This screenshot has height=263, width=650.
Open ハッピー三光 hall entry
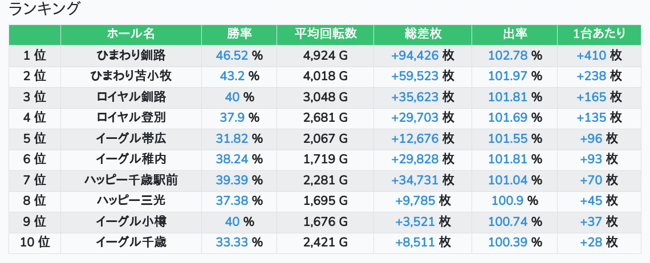131,201
